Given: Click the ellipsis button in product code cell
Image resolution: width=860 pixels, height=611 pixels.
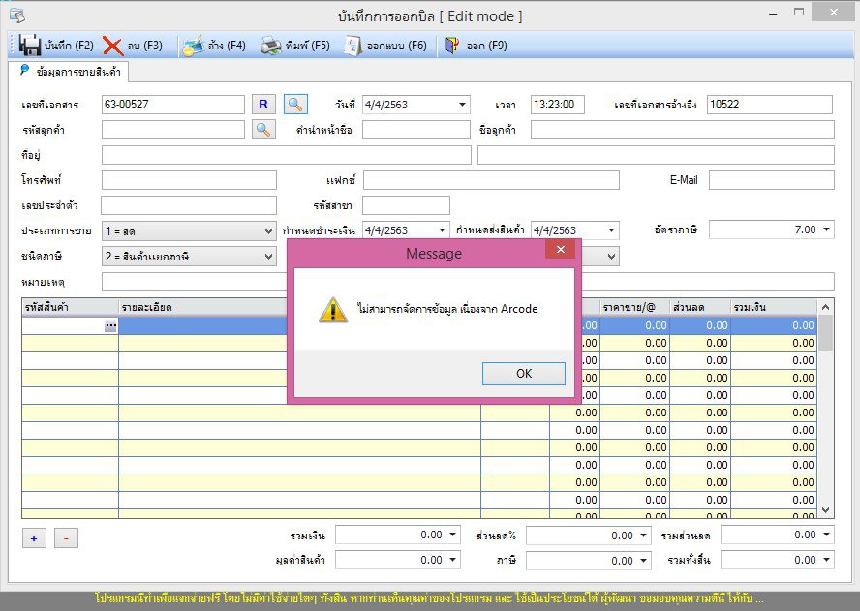Looking at the screenshot, I should [x=110, y=326].
